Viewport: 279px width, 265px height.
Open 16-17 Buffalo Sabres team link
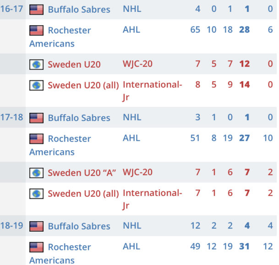point(79,10)
